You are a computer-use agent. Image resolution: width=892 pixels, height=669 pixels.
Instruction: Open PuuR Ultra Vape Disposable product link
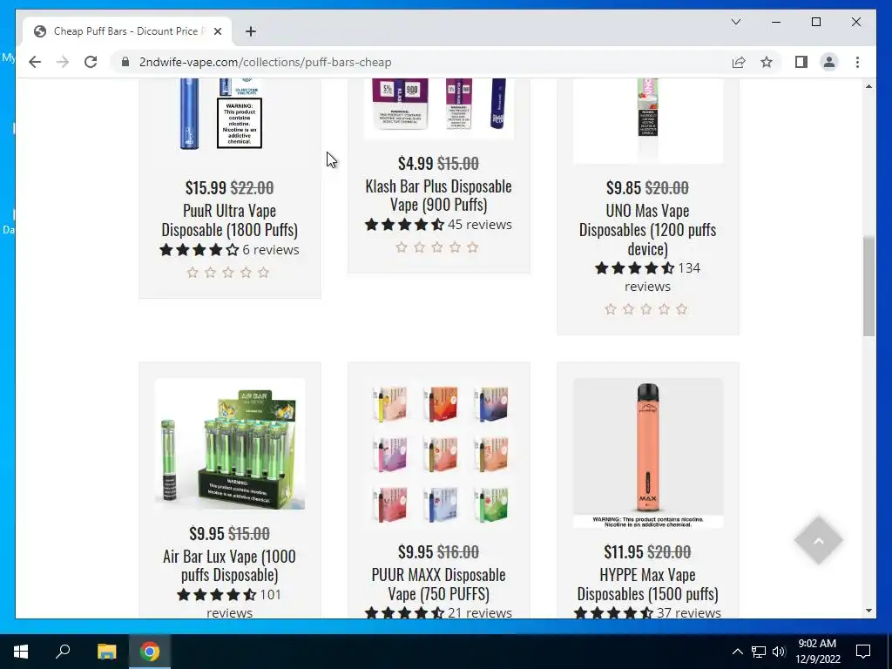click(229, 220)
